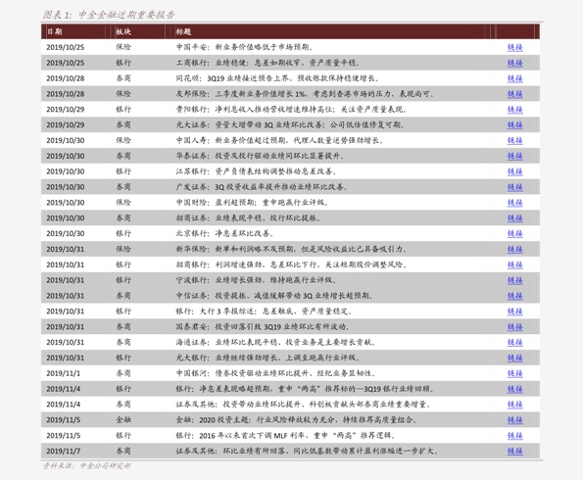Open link for 宁波银行 report row
This screenshot has width=583, height=480.
pyautogui.click(x=515, y=280)
